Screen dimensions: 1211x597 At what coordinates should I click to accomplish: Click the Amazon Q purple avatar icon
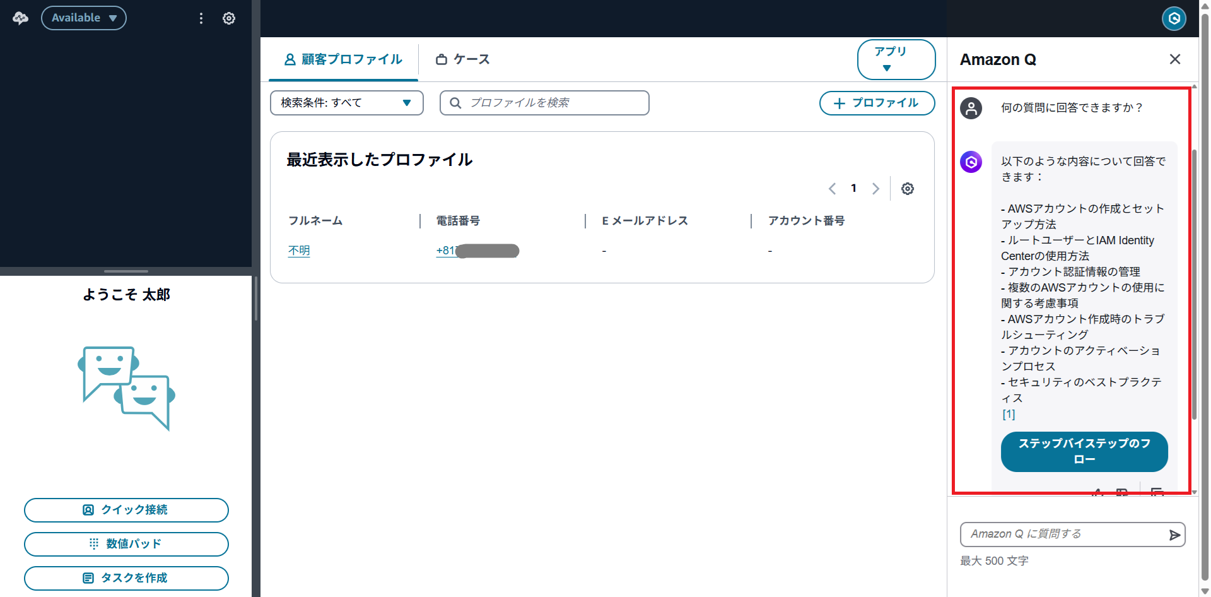tap(971, 162)
